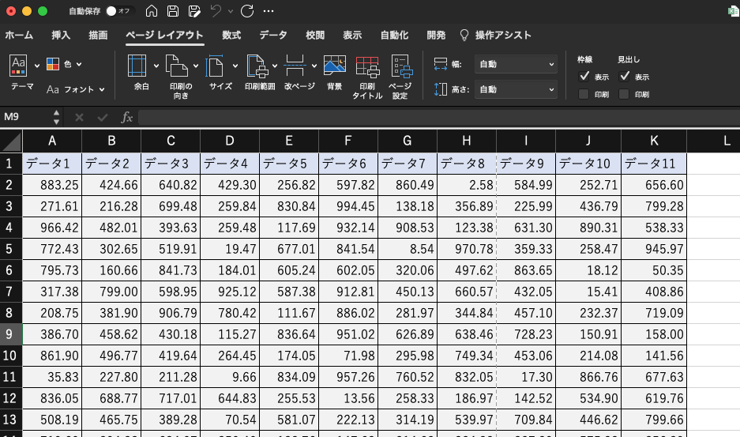Expand the フォント theme fonts dropdown
This screenshot has height=437, width=740.
click(x=75, y=90)
